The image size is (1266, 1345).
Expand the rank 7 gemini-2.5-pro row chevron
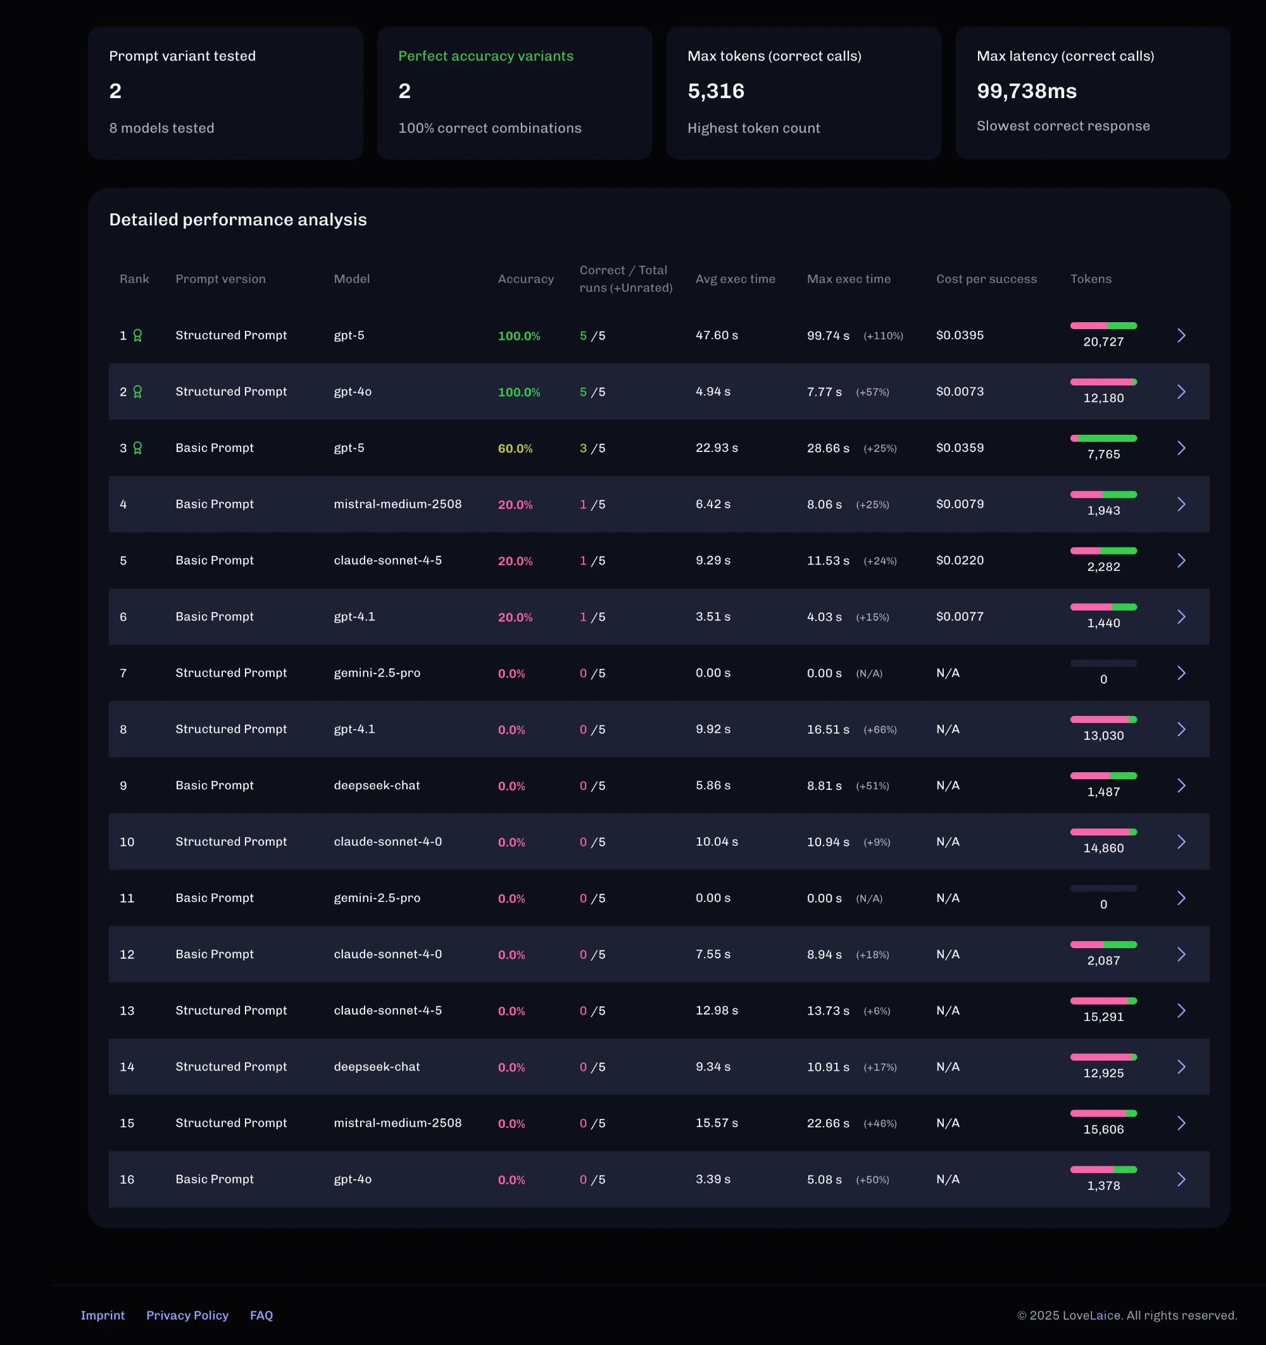click(x=1181, y=673)
